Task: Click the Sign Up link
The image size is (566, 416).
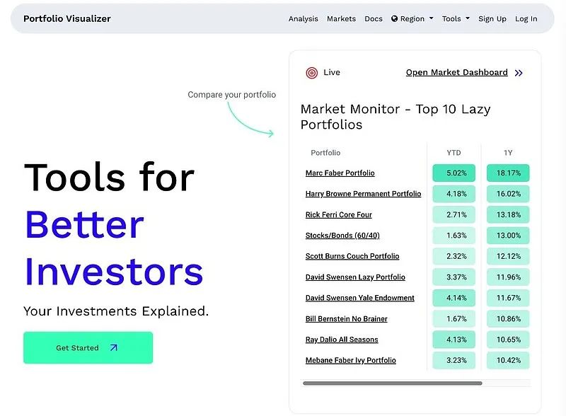Action: click(492, 19)
